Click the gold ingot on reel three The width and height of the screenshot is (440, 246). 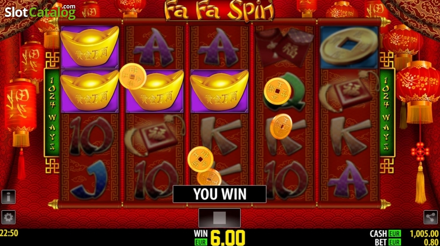(219, 91)
